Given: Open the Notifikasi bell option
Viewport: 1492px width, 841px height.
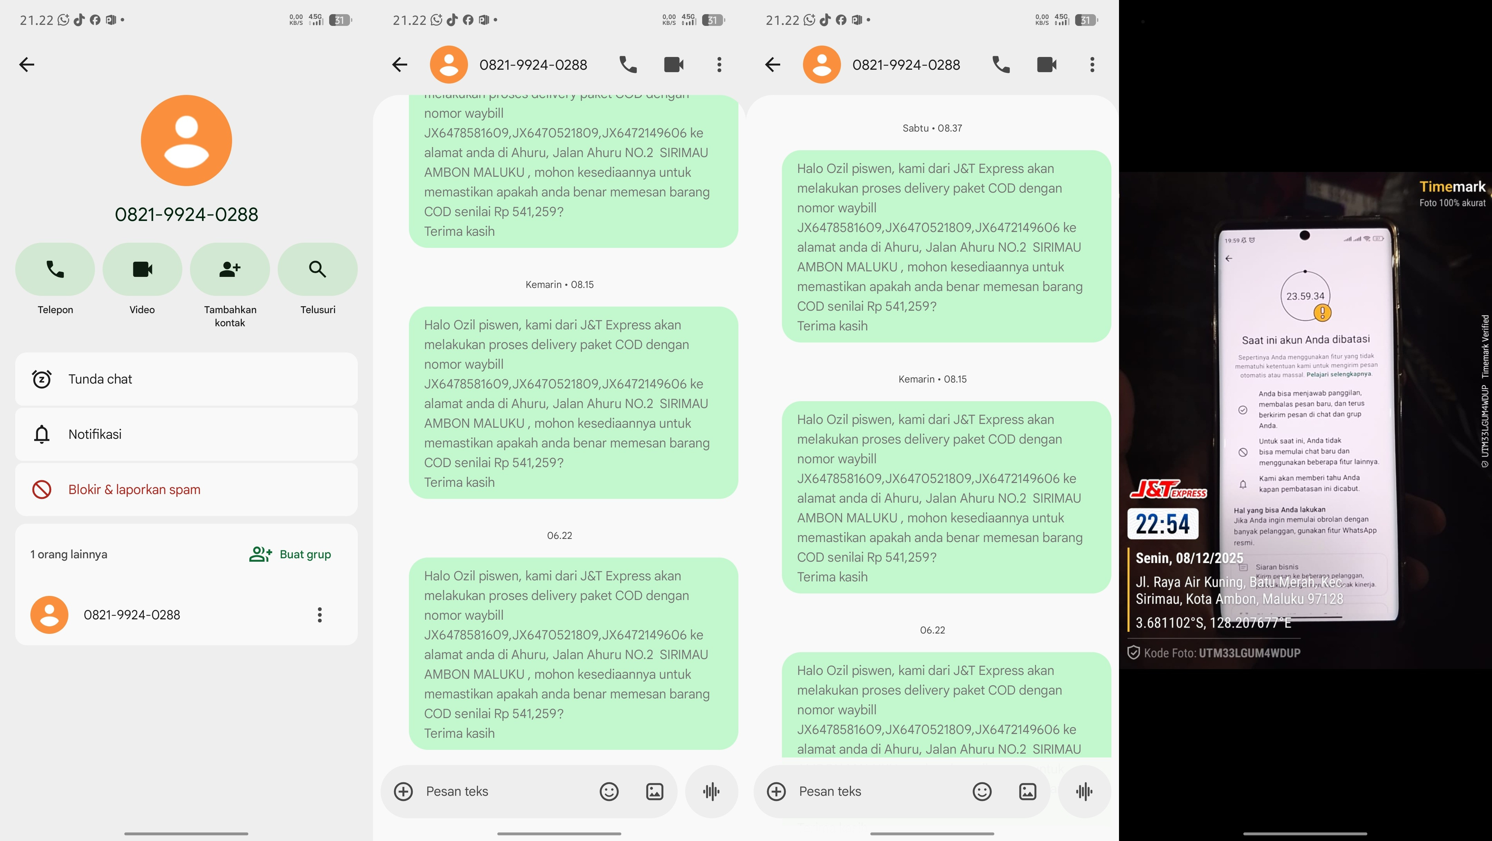Looking at the screenshot, I should click(186, 434).
